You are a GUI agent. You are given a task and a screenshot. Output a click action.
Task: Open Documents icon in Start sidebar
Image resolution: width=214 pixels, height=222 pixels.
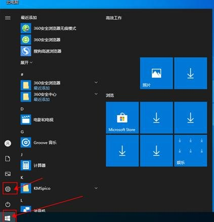coord(8,159)
